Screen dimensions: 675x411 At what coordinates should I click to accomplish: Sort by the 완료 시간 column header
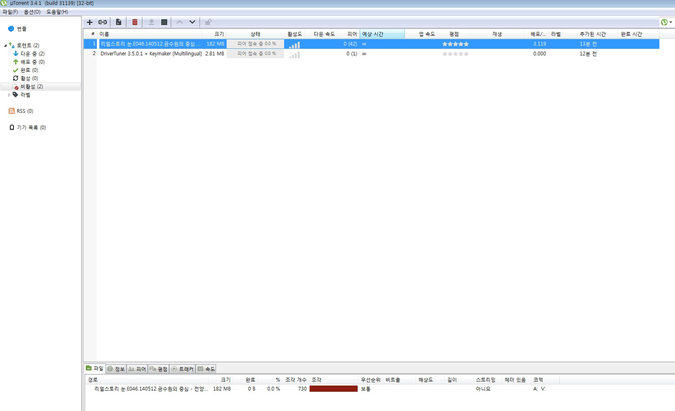(x=638, y=34)
